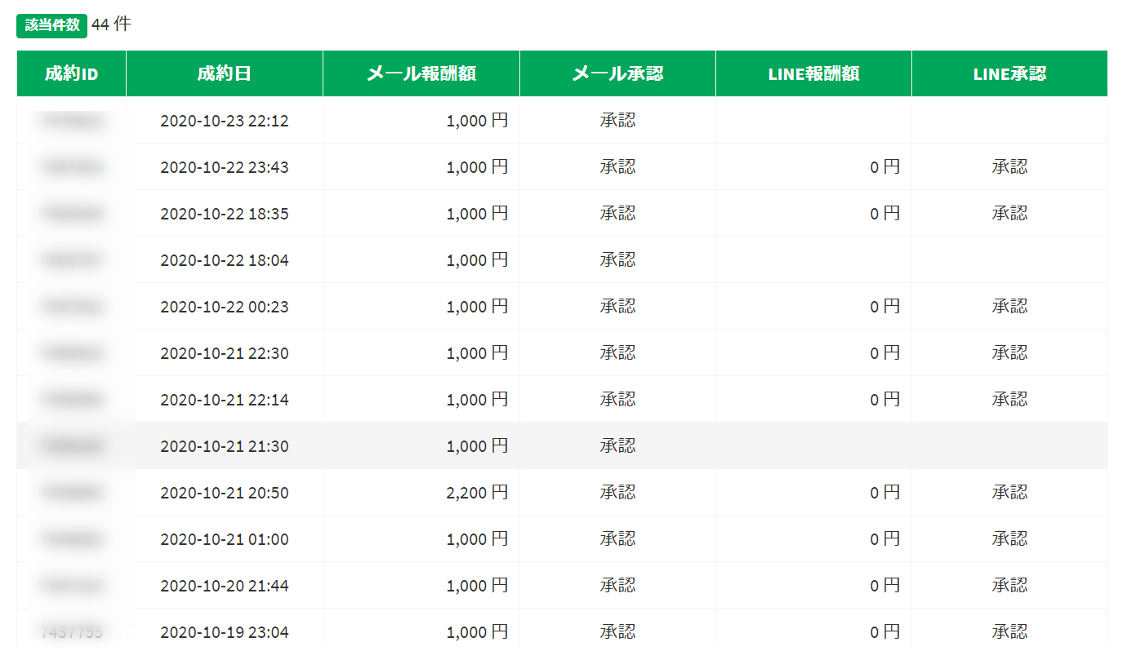Select メール承認 status in the 2020-10-22 00:23 row
The image size is (1127, 660).
[617, 307]
